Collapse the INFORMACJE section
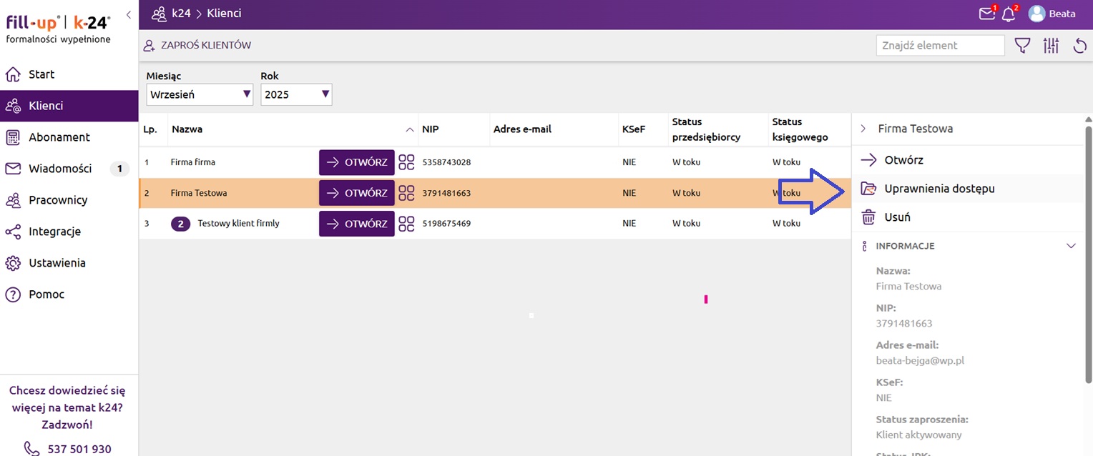1093x456 pixels. click(1071, 246)
